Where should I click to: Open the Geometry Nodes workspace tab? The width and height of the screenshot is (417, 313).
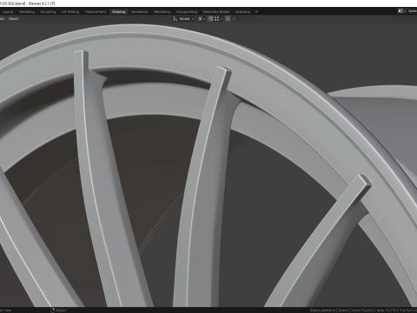(x=216, y=12)
